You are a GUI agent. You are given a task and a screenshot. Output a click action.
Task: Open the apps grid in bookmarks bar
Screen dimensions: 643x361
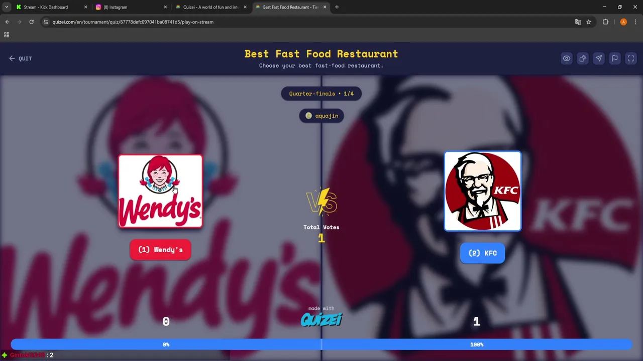tap(7, 35)
